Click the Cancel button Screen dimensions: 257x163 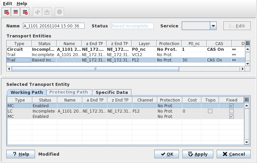click(x=233, y=154)
